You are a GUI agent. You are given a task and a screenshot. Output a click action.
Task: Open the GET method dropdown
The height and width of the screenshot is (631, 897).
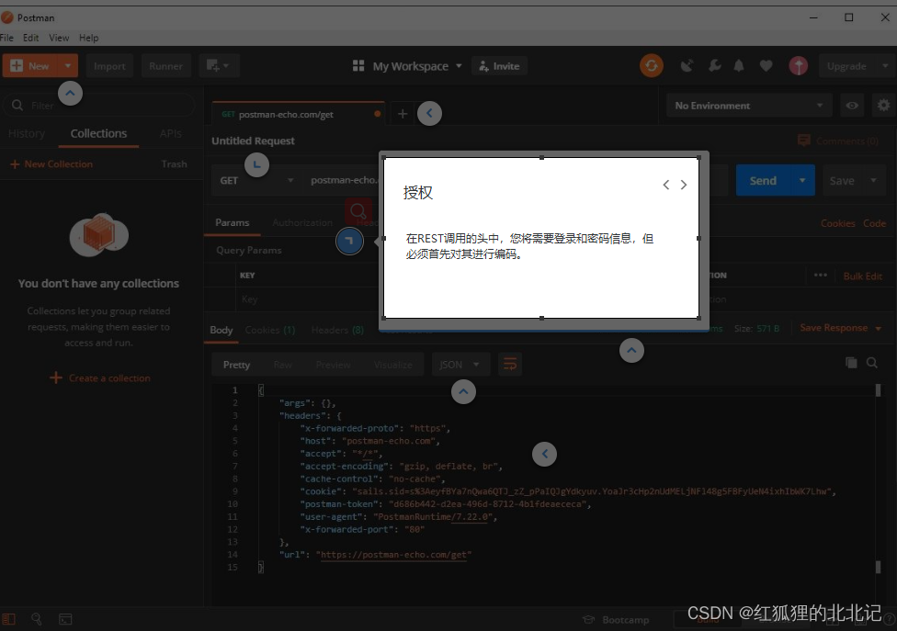pyautogui.click(x=256, y=180)
